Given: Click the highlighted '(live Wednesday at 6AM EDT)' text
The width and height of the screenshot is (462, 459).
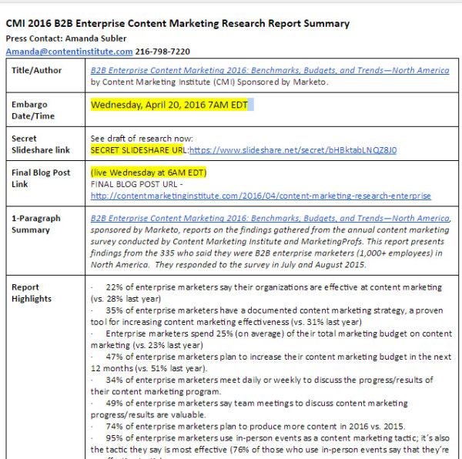Looking at the screenshot, I should point(149,173).
